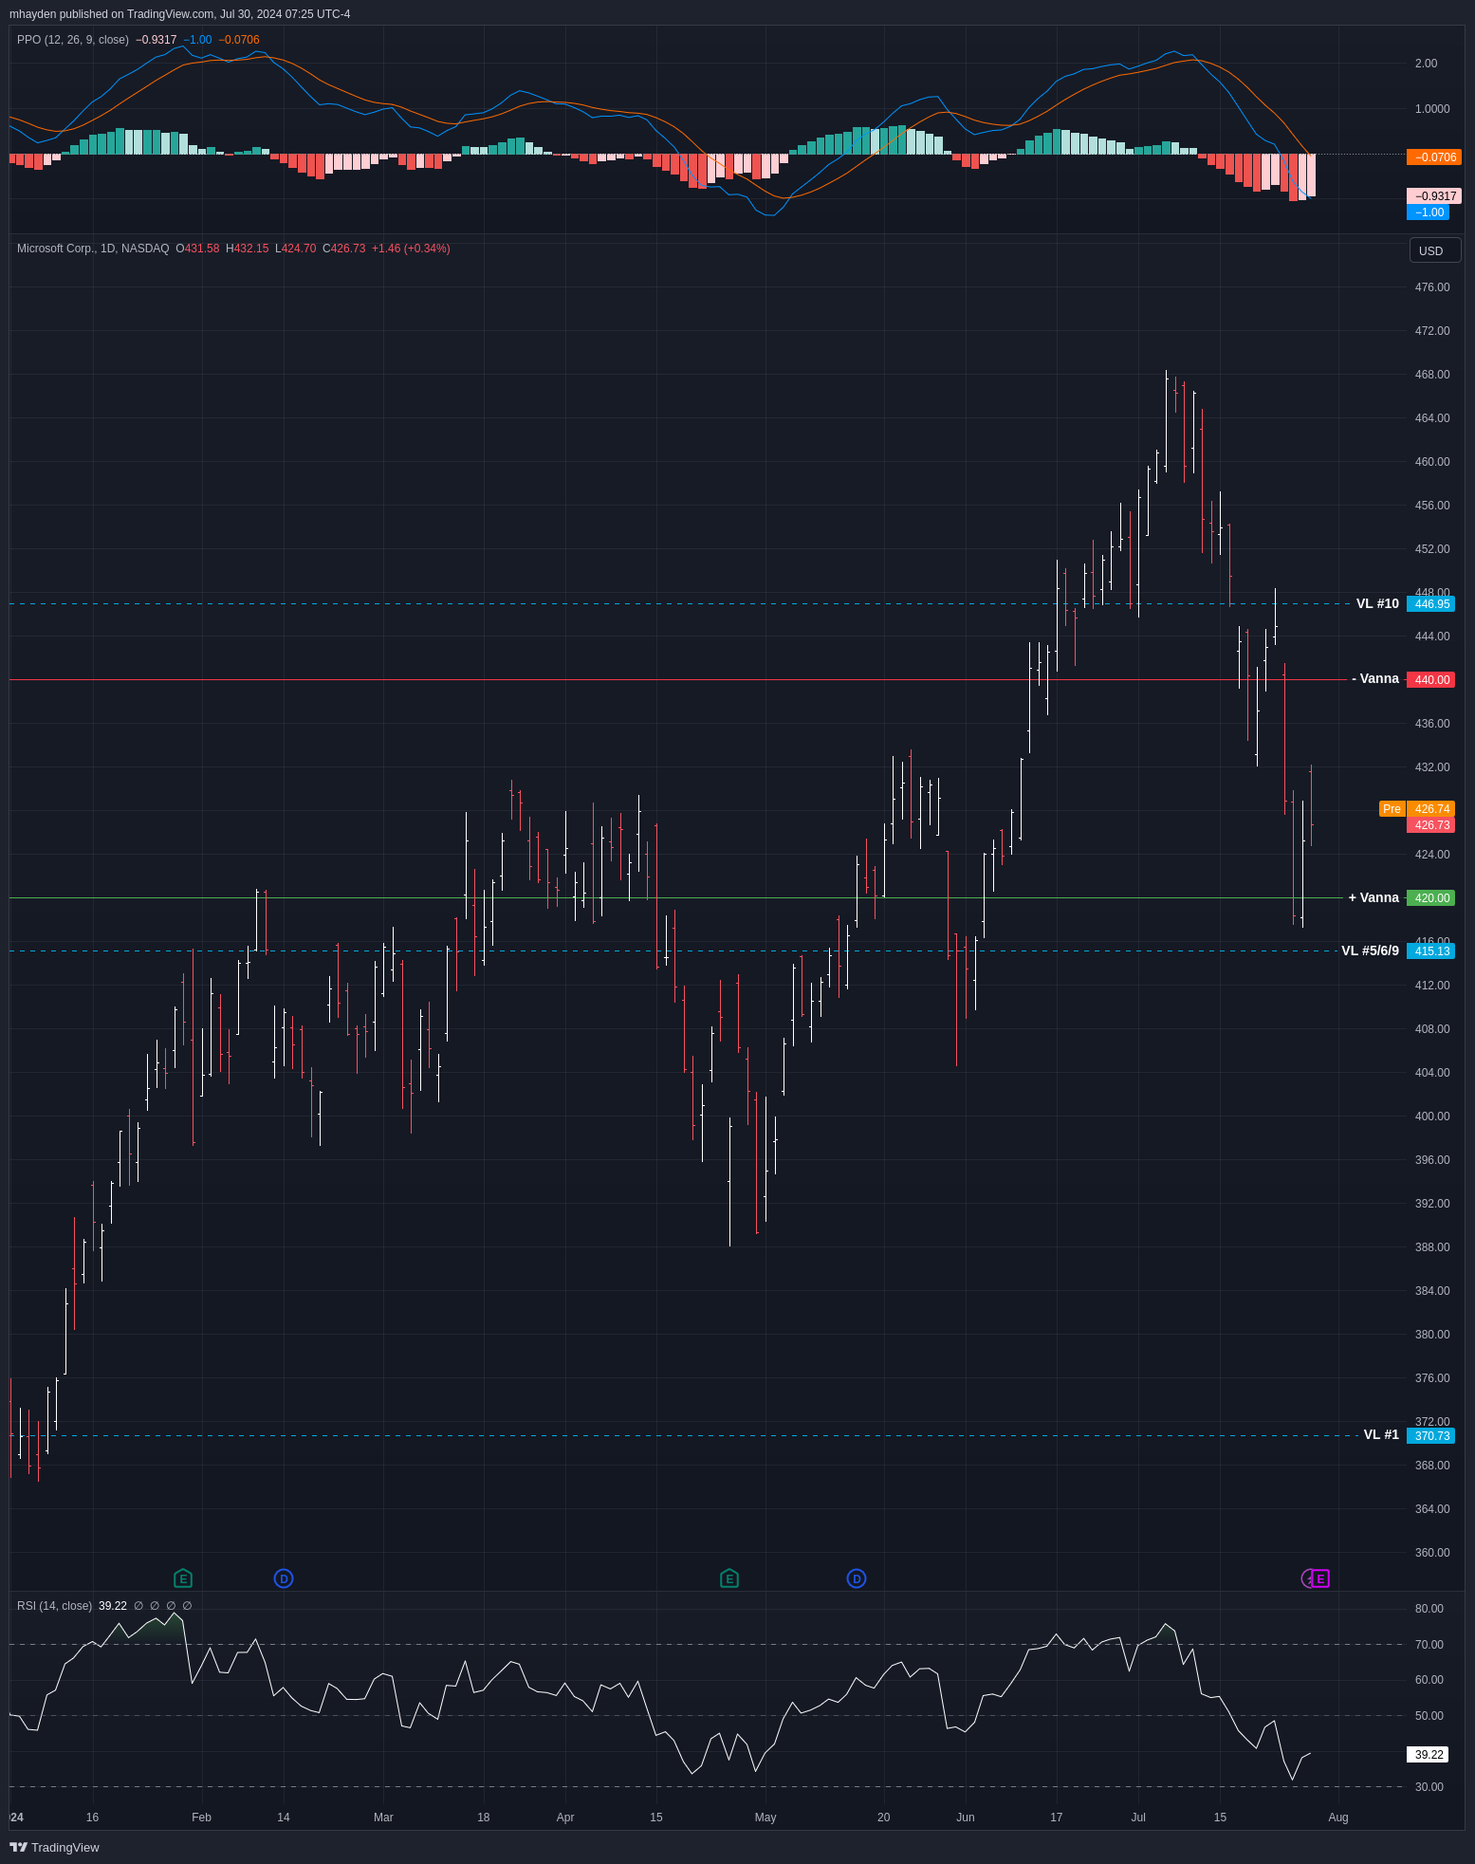1475x1864 pixels.
Task: Click the TradingView logo in the footer
Action: click(54, 1847)
